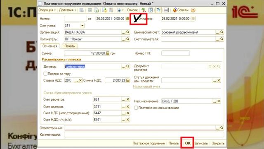Clear the Нал. назначение value

(219, 101)
